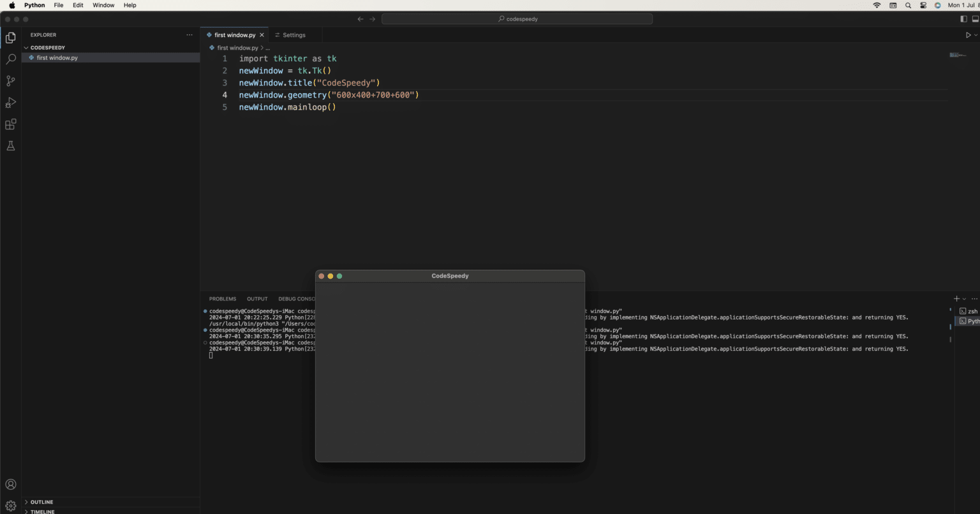
Task: Switch to the OUTPUT panel tab
Action: [257, 298]
